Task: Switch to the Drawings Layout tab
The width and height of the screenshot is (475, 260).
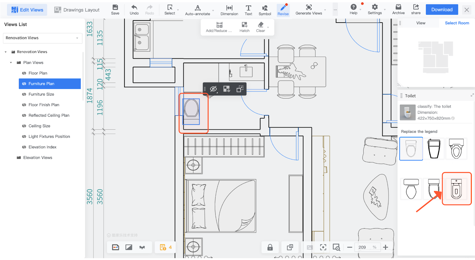Action: pyautogui.click(x=77, y=10)
